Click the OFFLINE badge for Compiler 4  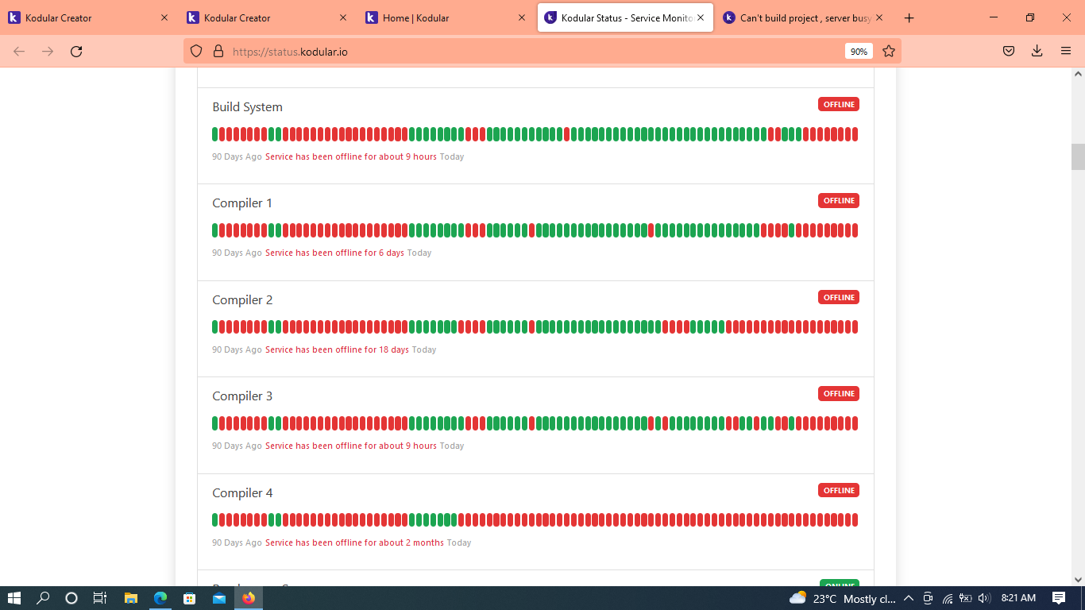838,491
